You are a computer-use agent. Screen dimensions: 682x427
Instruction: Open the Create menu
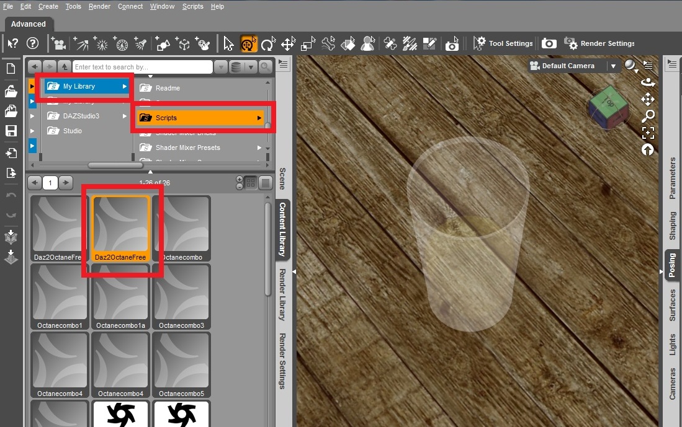(x=48, y=7)
